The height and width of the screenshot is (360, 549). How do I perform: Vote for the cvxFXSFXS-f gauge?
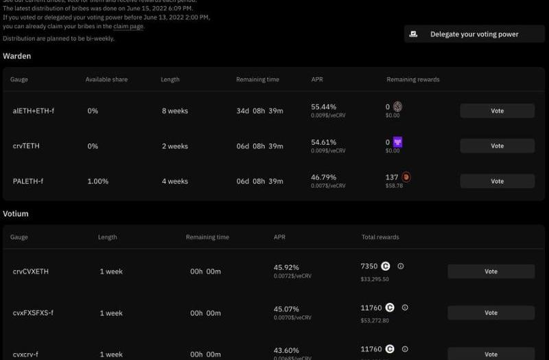point(491,313)
